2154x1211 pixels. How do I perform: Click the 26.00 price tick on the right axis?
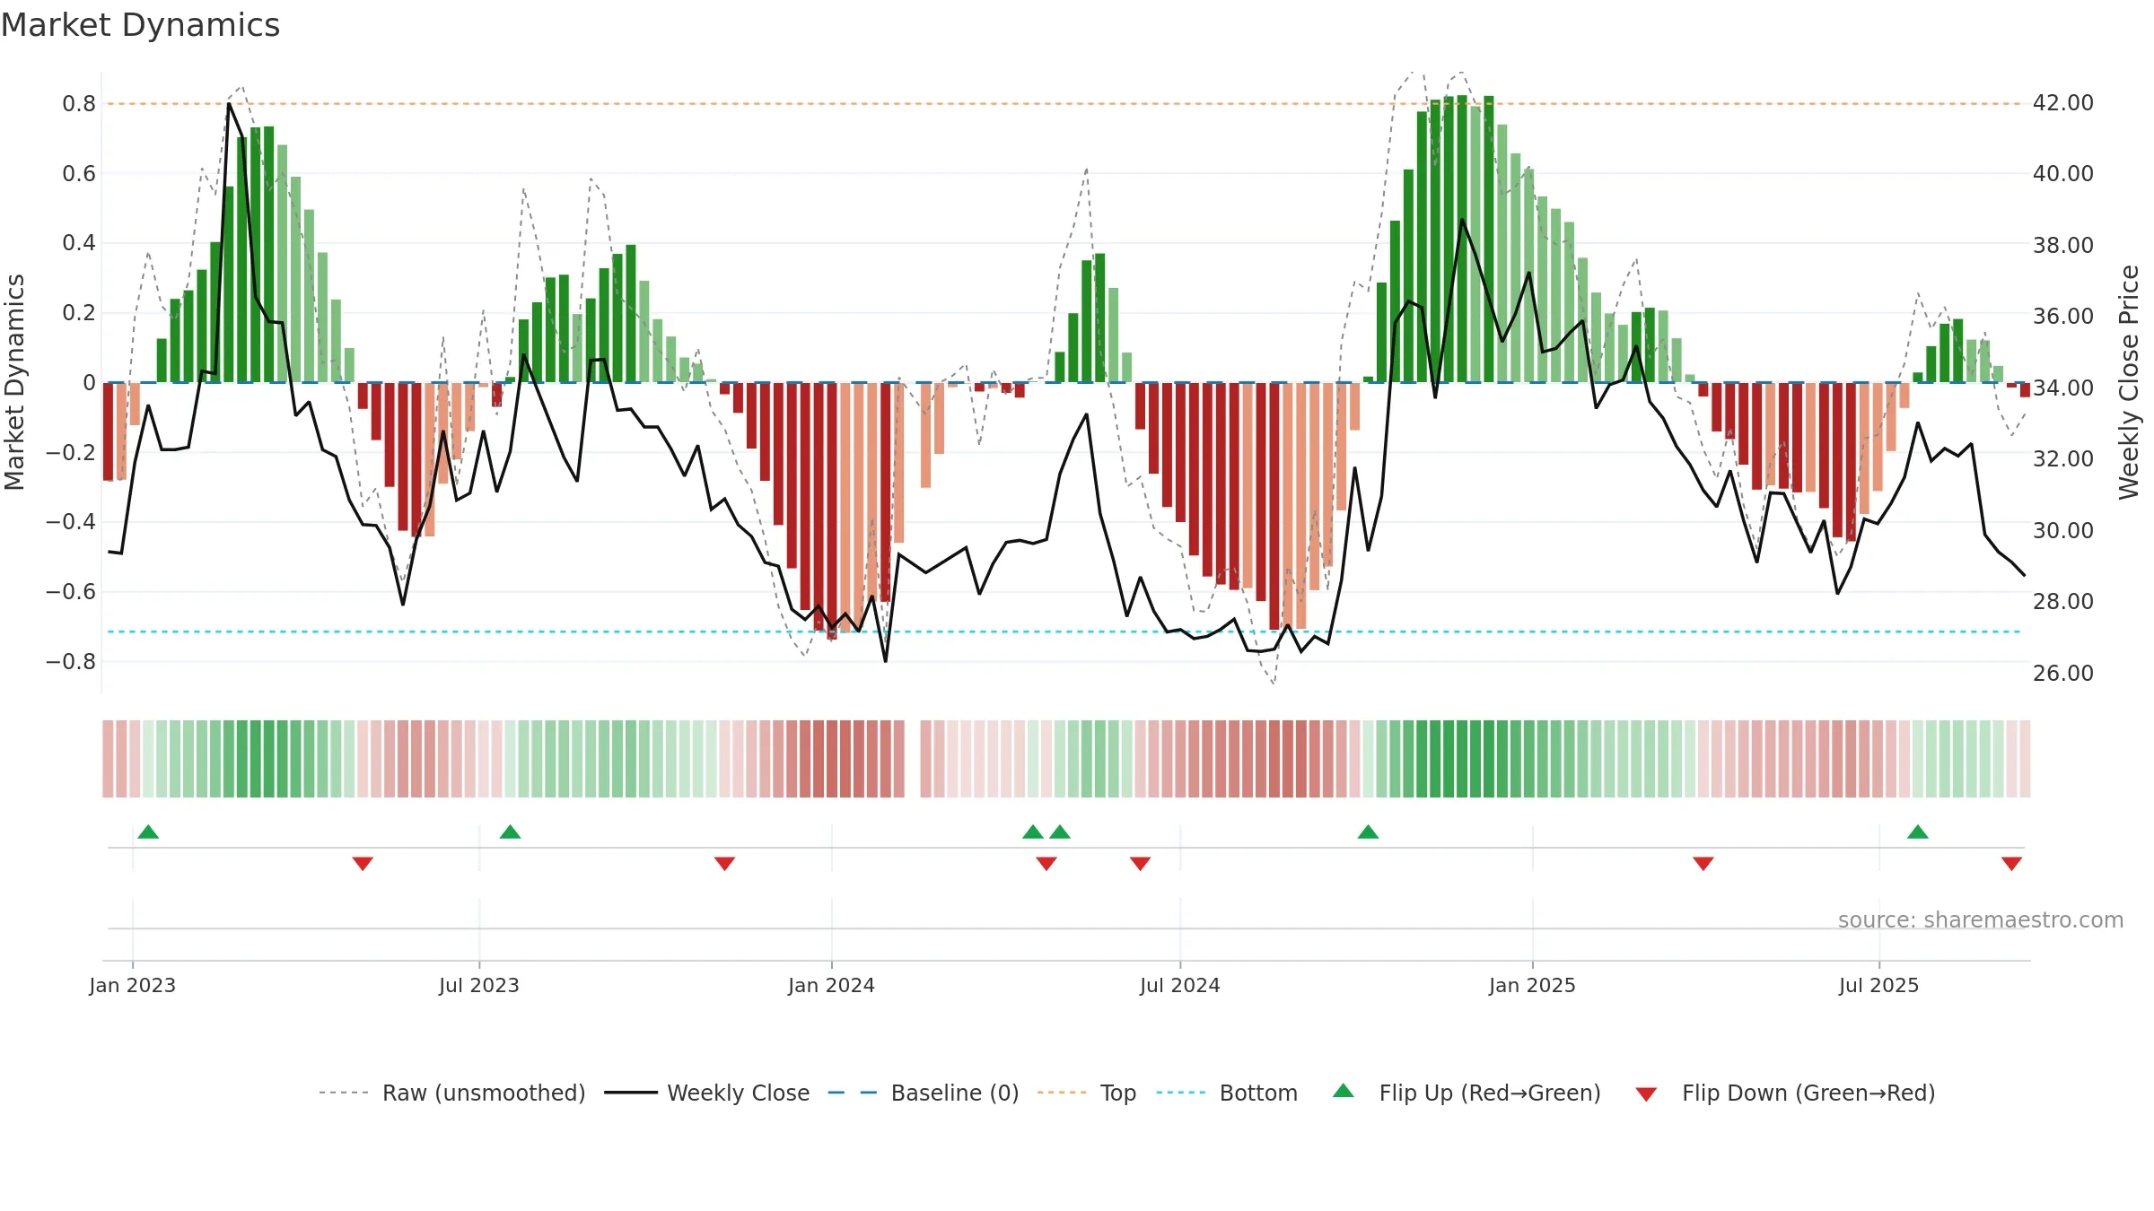pyautogui.click(x=2062, y=674)
